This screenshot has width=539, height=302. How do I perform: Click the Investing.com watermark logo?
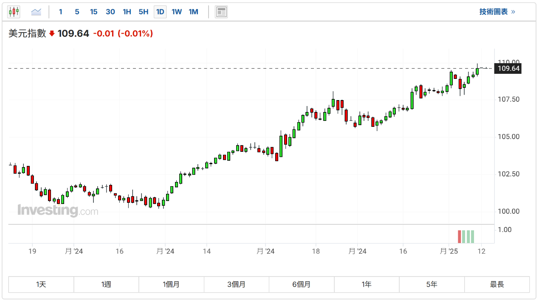tap(58, 210)
